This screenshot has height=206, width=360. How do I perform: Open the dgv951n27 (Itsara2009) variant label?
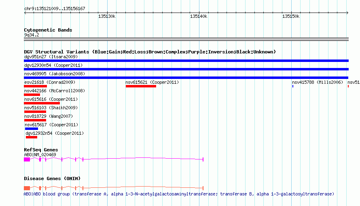pos(51,57)
